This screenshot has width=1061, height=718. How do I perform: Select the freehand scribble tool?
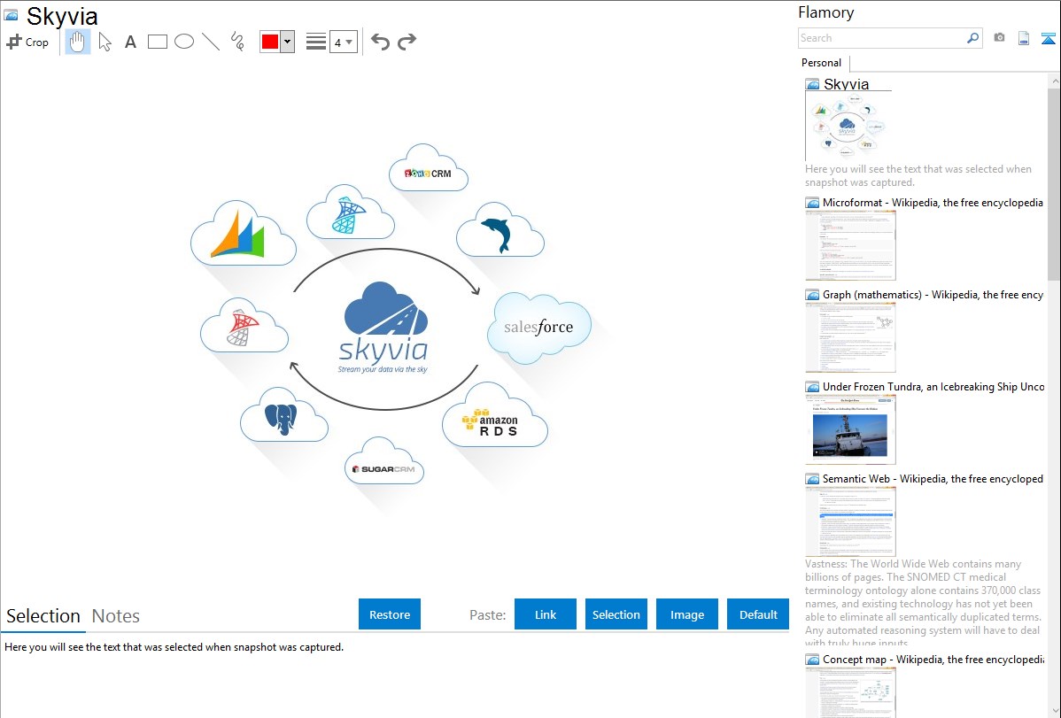coord(237,42)
